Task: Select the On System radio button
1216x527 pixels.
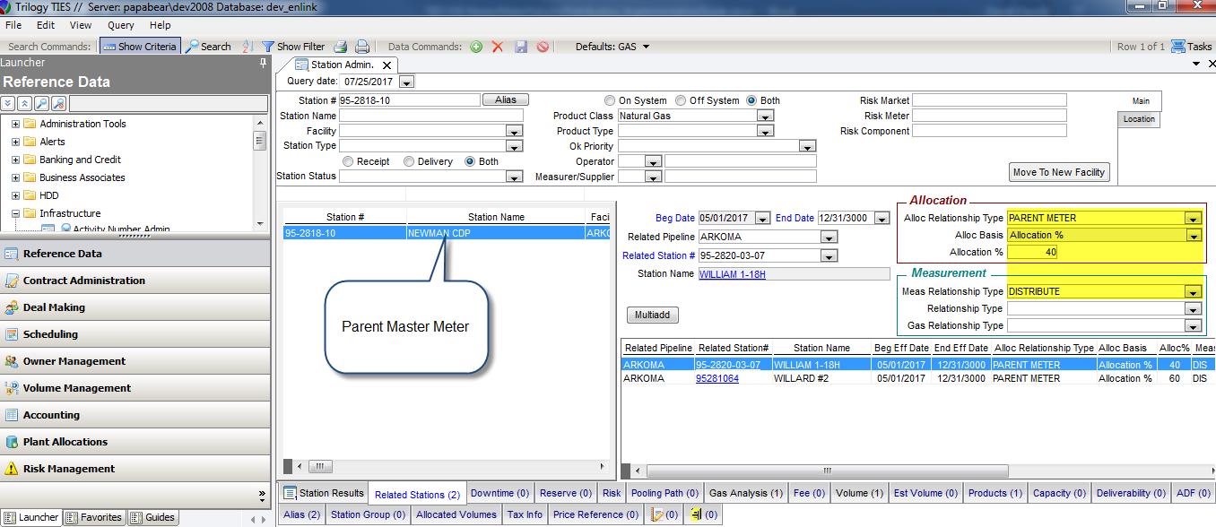Action: point(610,100)
